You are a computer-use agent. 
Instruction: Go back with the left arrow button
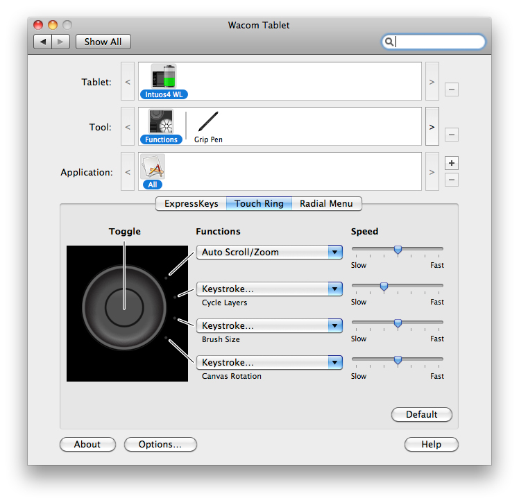[43, 42]
